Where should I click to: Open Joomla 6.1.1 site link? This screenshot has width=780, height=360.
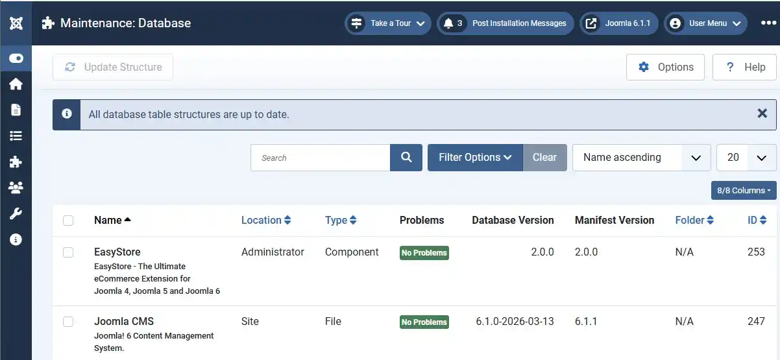619,23
